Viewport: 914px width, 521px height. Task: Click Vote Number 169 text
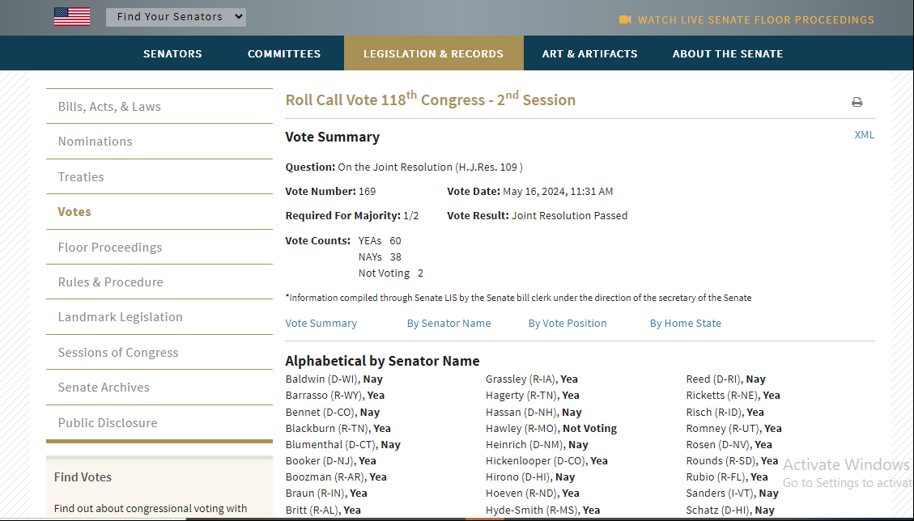[330, 191]
